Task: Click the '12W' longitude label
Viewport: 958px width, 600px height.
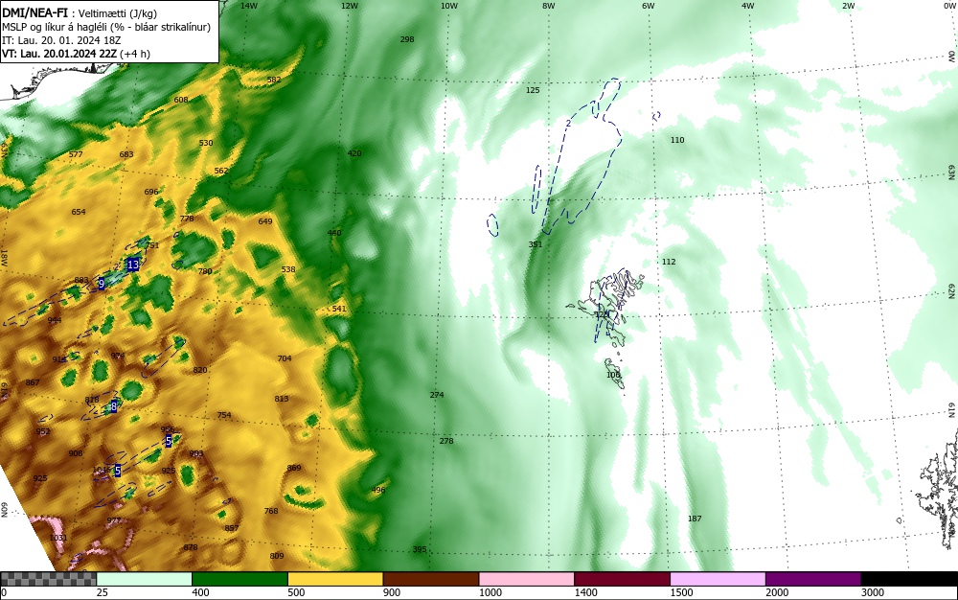Action: [x=349, y=6]
